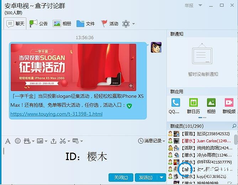Screen dimensions: 238x185
Task: Open 消息记录 message history
Action: 150,141
